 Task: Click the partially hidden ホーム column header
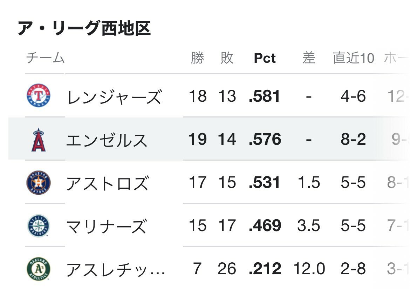coord(397,58)
